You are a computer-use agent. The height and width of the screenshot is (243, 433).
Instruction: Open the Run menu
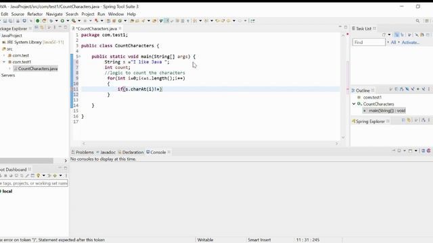point(101,14)
